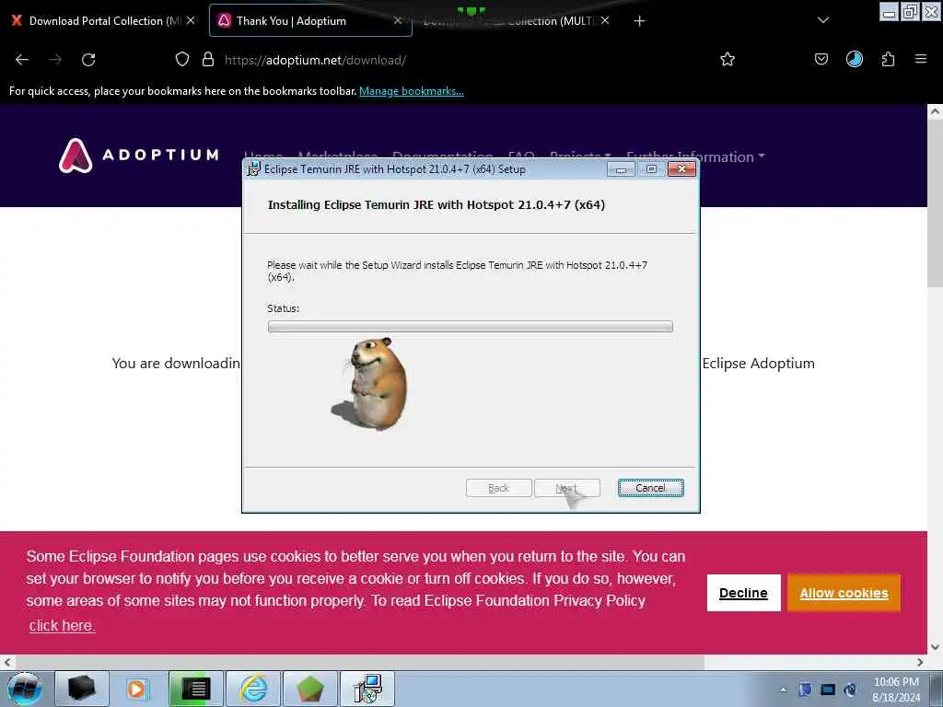Screen dimensions: 943x707
Task: Decline cookies on the banner
Action: click(743, 593)
